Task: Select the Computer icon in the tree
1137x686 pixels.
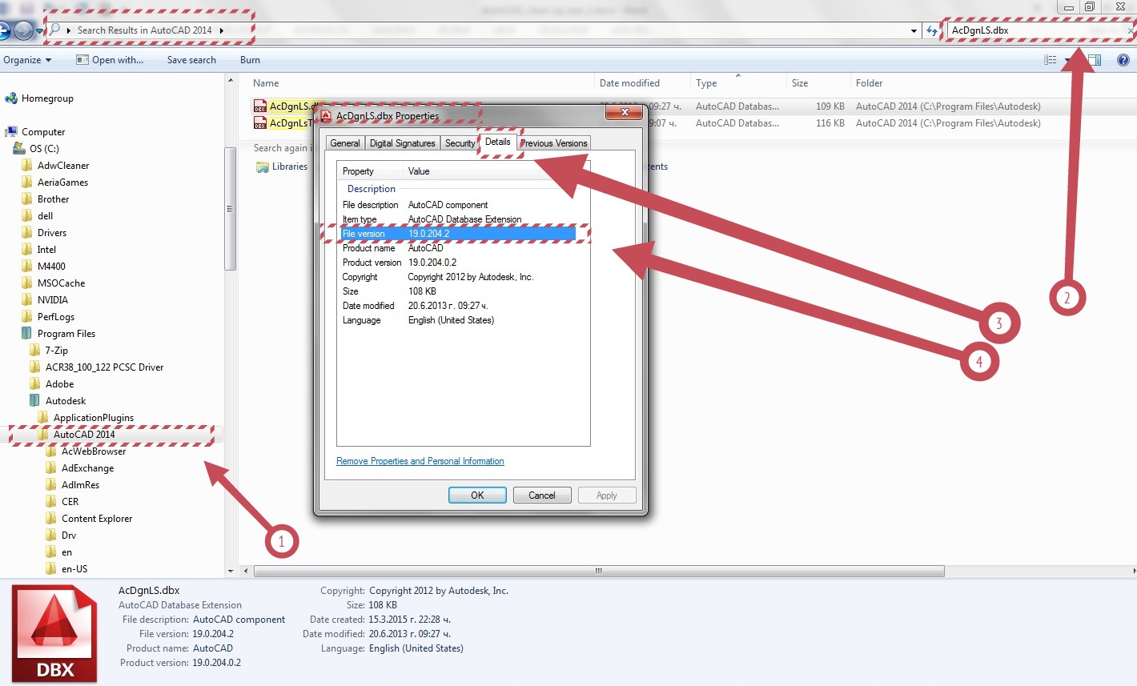Action: pyautogui.click(x=11, y=132)
